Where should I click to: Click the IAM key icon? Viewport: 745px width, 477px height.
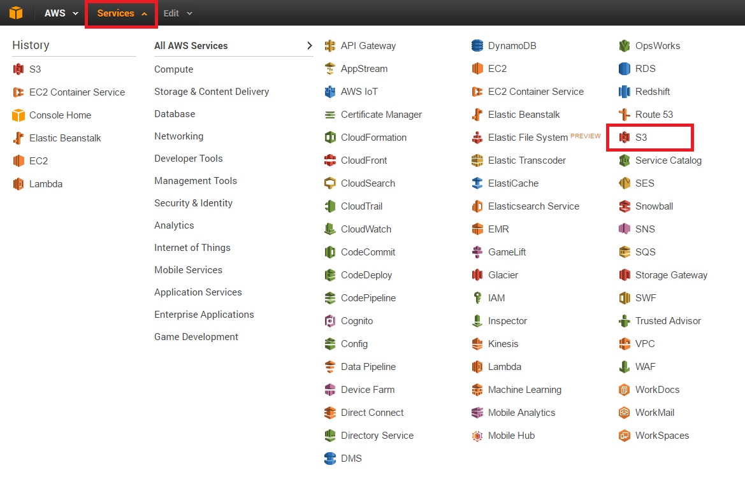(477, 298)
